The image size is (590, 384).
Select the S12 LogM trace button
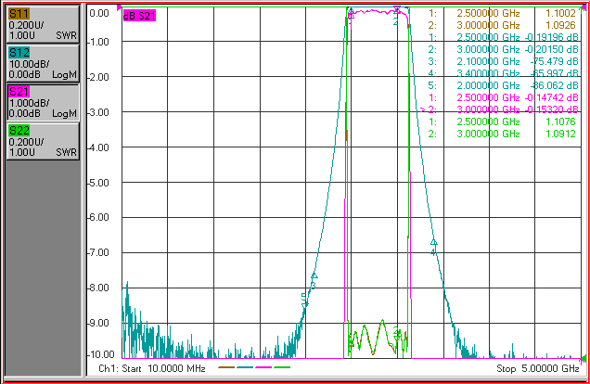coord(43,64)
